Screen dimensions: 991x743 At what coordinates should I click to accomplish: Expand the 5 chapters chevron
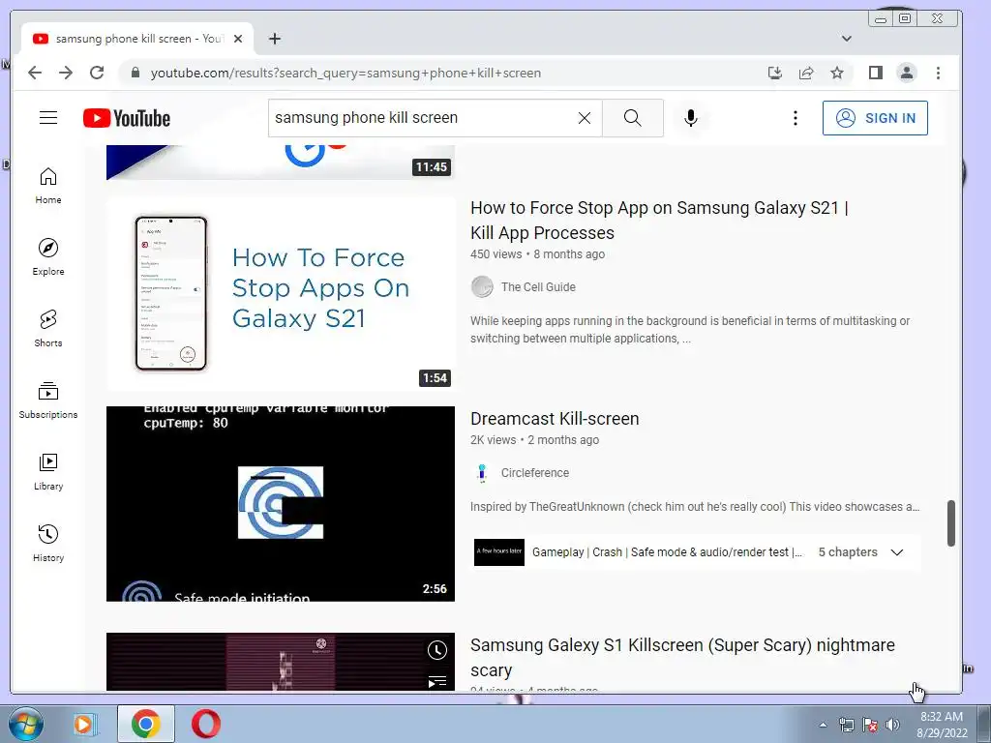897,552
